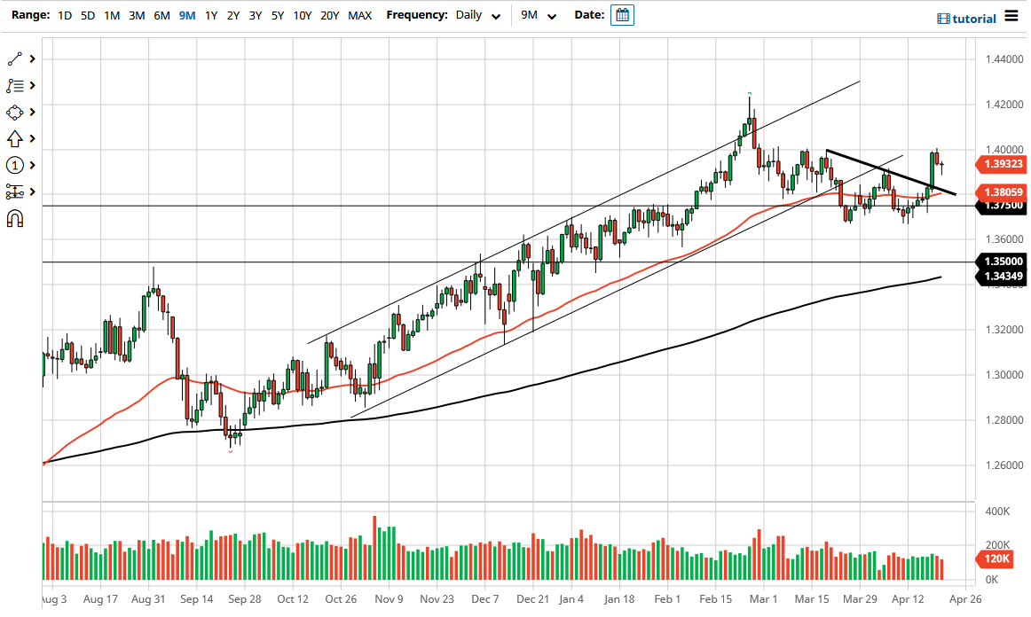The width and height of the screenshot is (1031, 617).
Task: Open the Frequency Daily dropdown
Action: (478, 15)
